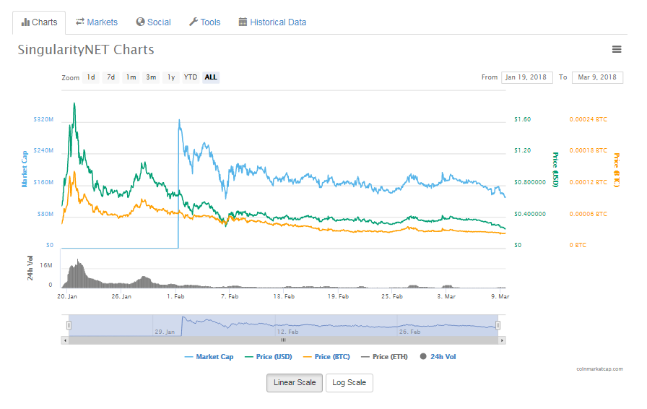This screenshot has height=409, width=647.
Task: Toggle Price (ETH) series in legend
Action: (384, 356)
